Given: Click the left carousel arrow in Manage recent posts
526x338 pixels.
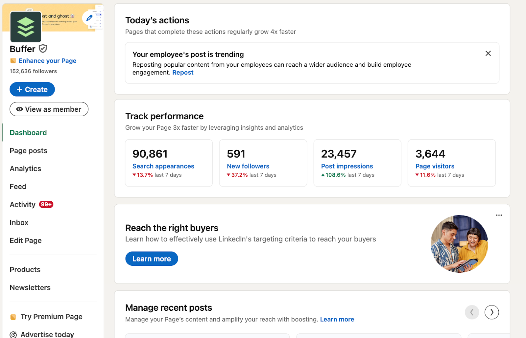Looking at the screenshot, I should (x=472, y=312).
